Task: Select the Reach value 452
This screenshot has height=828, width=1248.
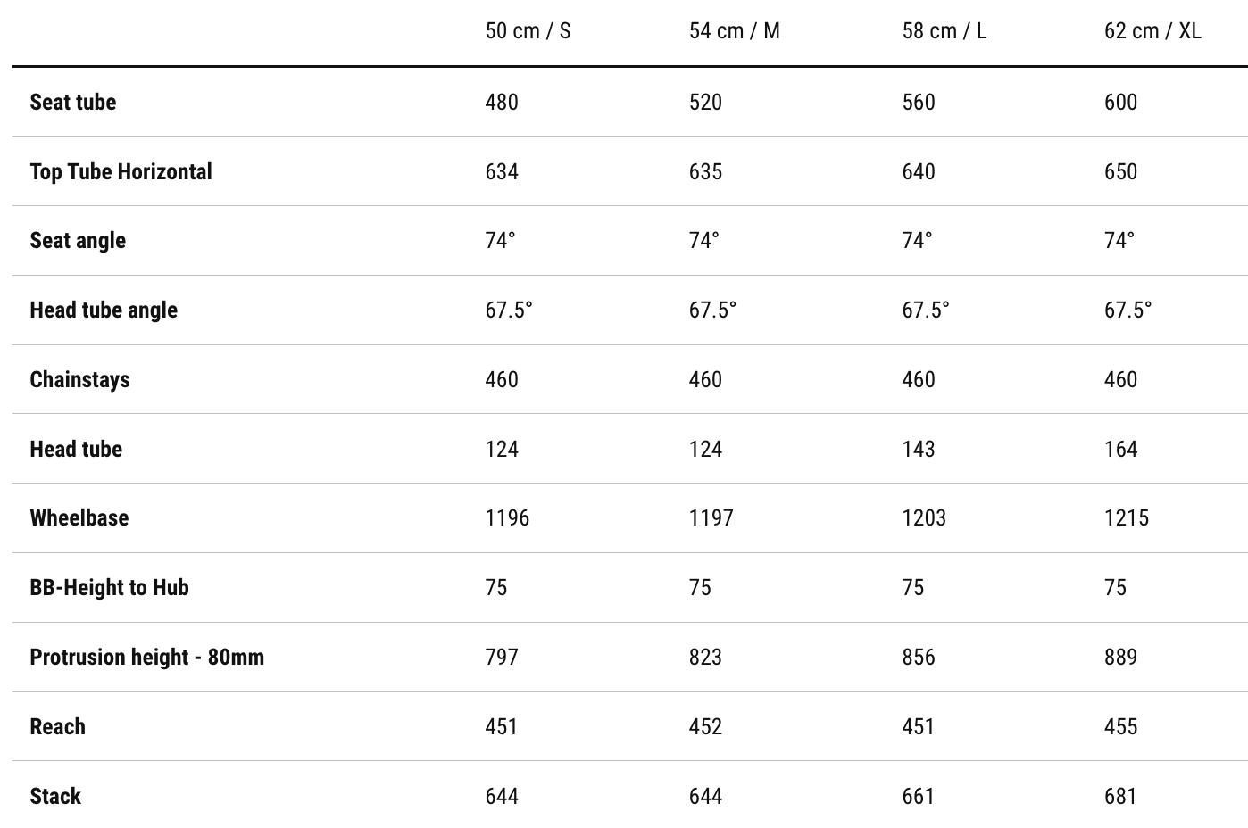Action: point(704,726)
